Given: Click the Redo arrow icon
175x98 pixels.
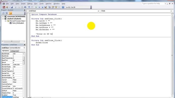Looking at the screenshot, I should pyautogui.click(x=32, y=7).
